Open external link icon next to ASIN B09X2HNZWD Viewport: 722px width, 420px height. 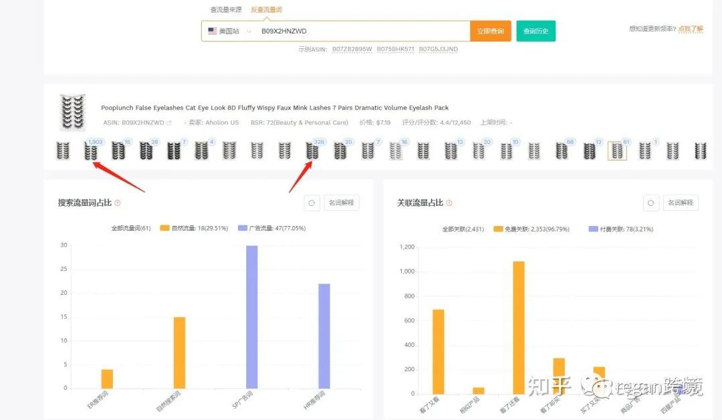(x=169, y=123)
